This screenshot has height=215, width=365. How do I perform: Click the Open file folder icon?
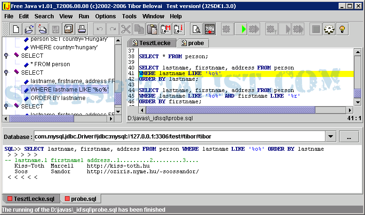coord(29,29)
